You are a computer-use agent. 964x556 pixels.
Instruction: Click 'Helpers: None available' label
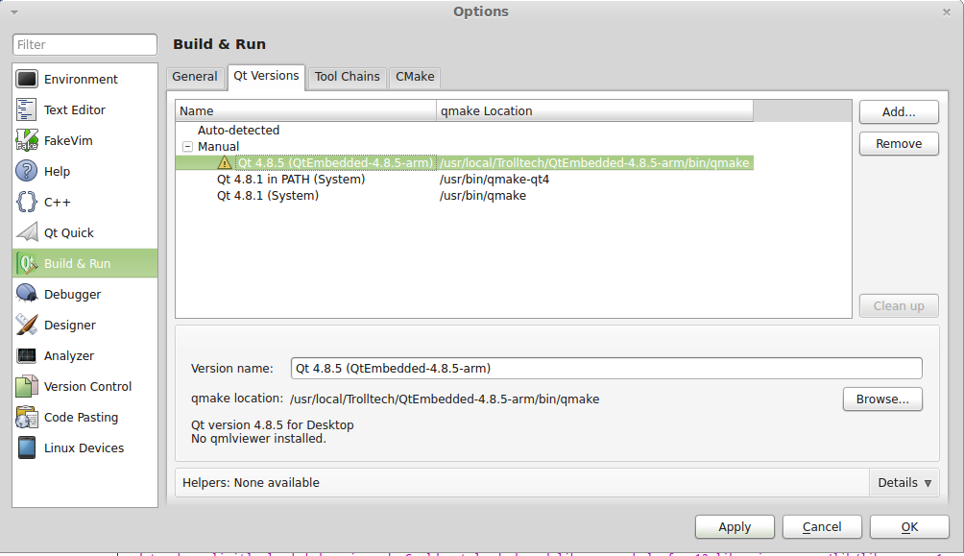tap(251, 483)
